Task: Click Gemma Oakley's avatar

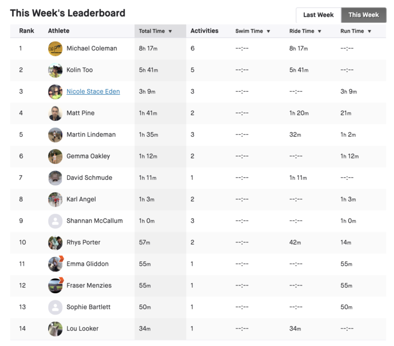Action: coord(55,156)
